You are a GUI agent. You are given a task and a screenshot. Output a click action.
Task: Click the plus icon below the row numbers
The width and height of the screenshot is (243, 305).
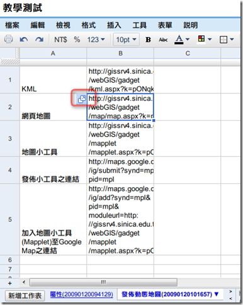coord(9,284)
